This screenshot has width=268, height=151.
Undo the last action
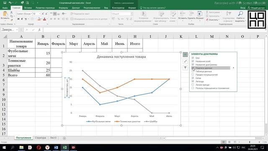click(x=10, y=3)
